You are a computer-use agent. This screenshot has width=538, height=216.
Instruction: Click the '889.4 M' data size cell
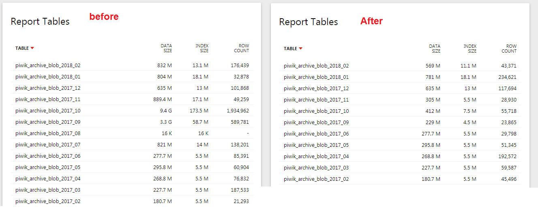[162, 99]
